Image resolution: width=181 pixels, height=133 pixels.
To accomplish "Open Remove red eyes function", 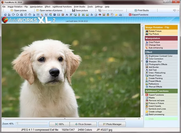I will 156,101.
